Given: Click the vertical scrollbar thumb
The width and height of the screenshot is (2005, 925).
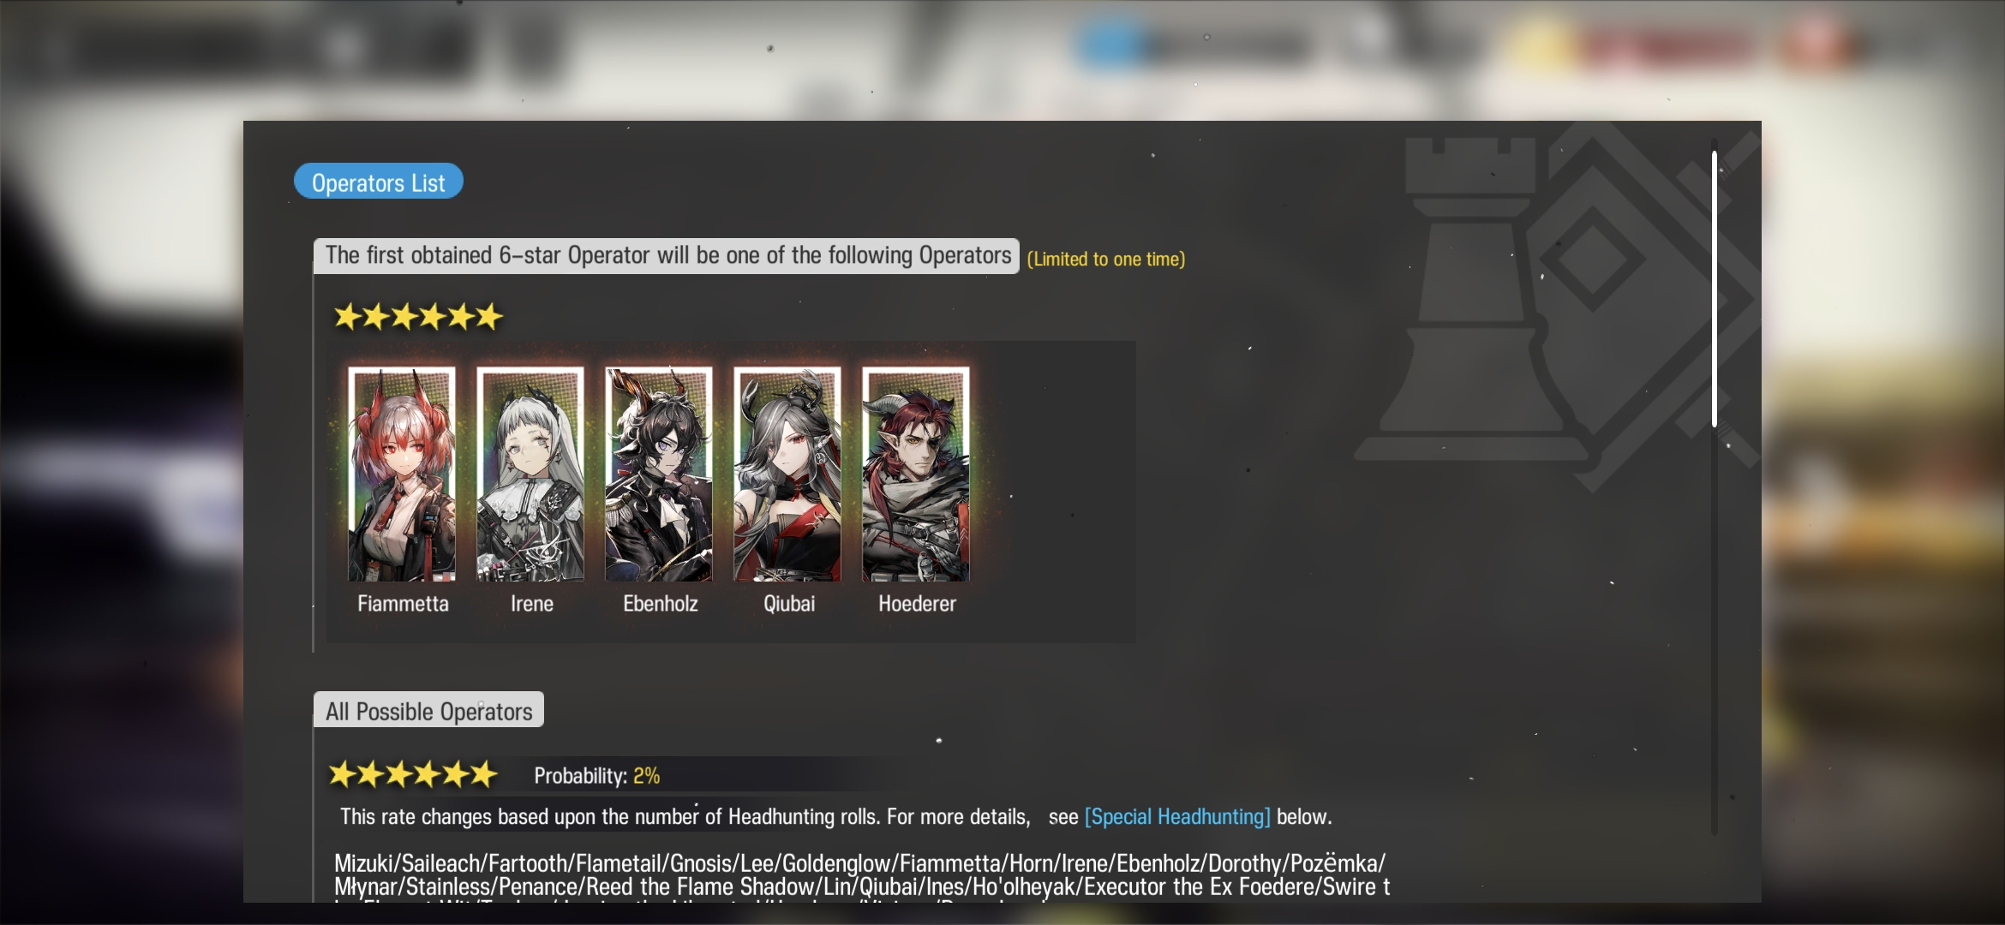Looking at the screenshot, I should point(1715,289).
